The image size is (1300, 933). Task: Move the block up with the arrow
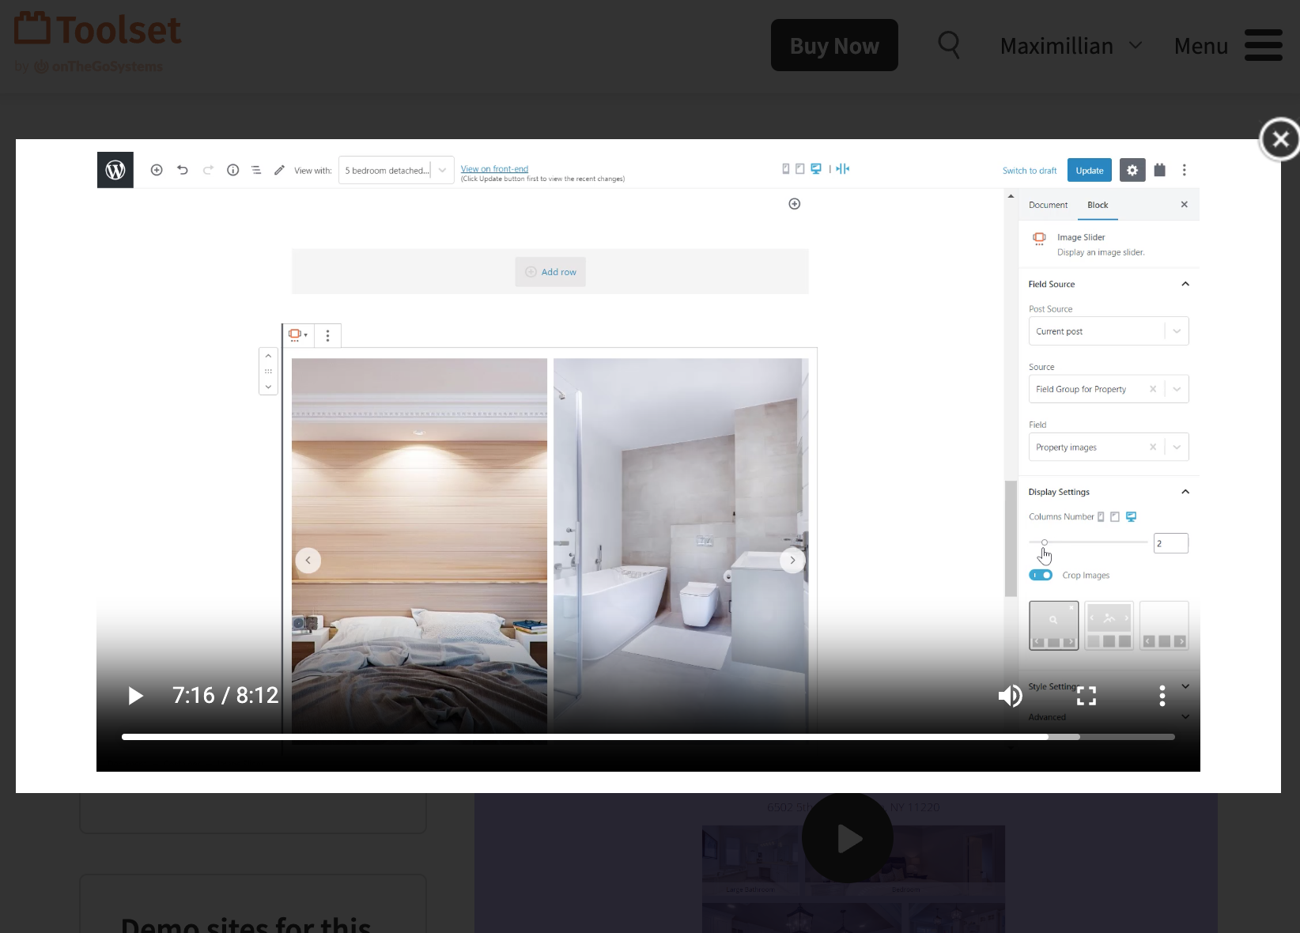[268, 356]
